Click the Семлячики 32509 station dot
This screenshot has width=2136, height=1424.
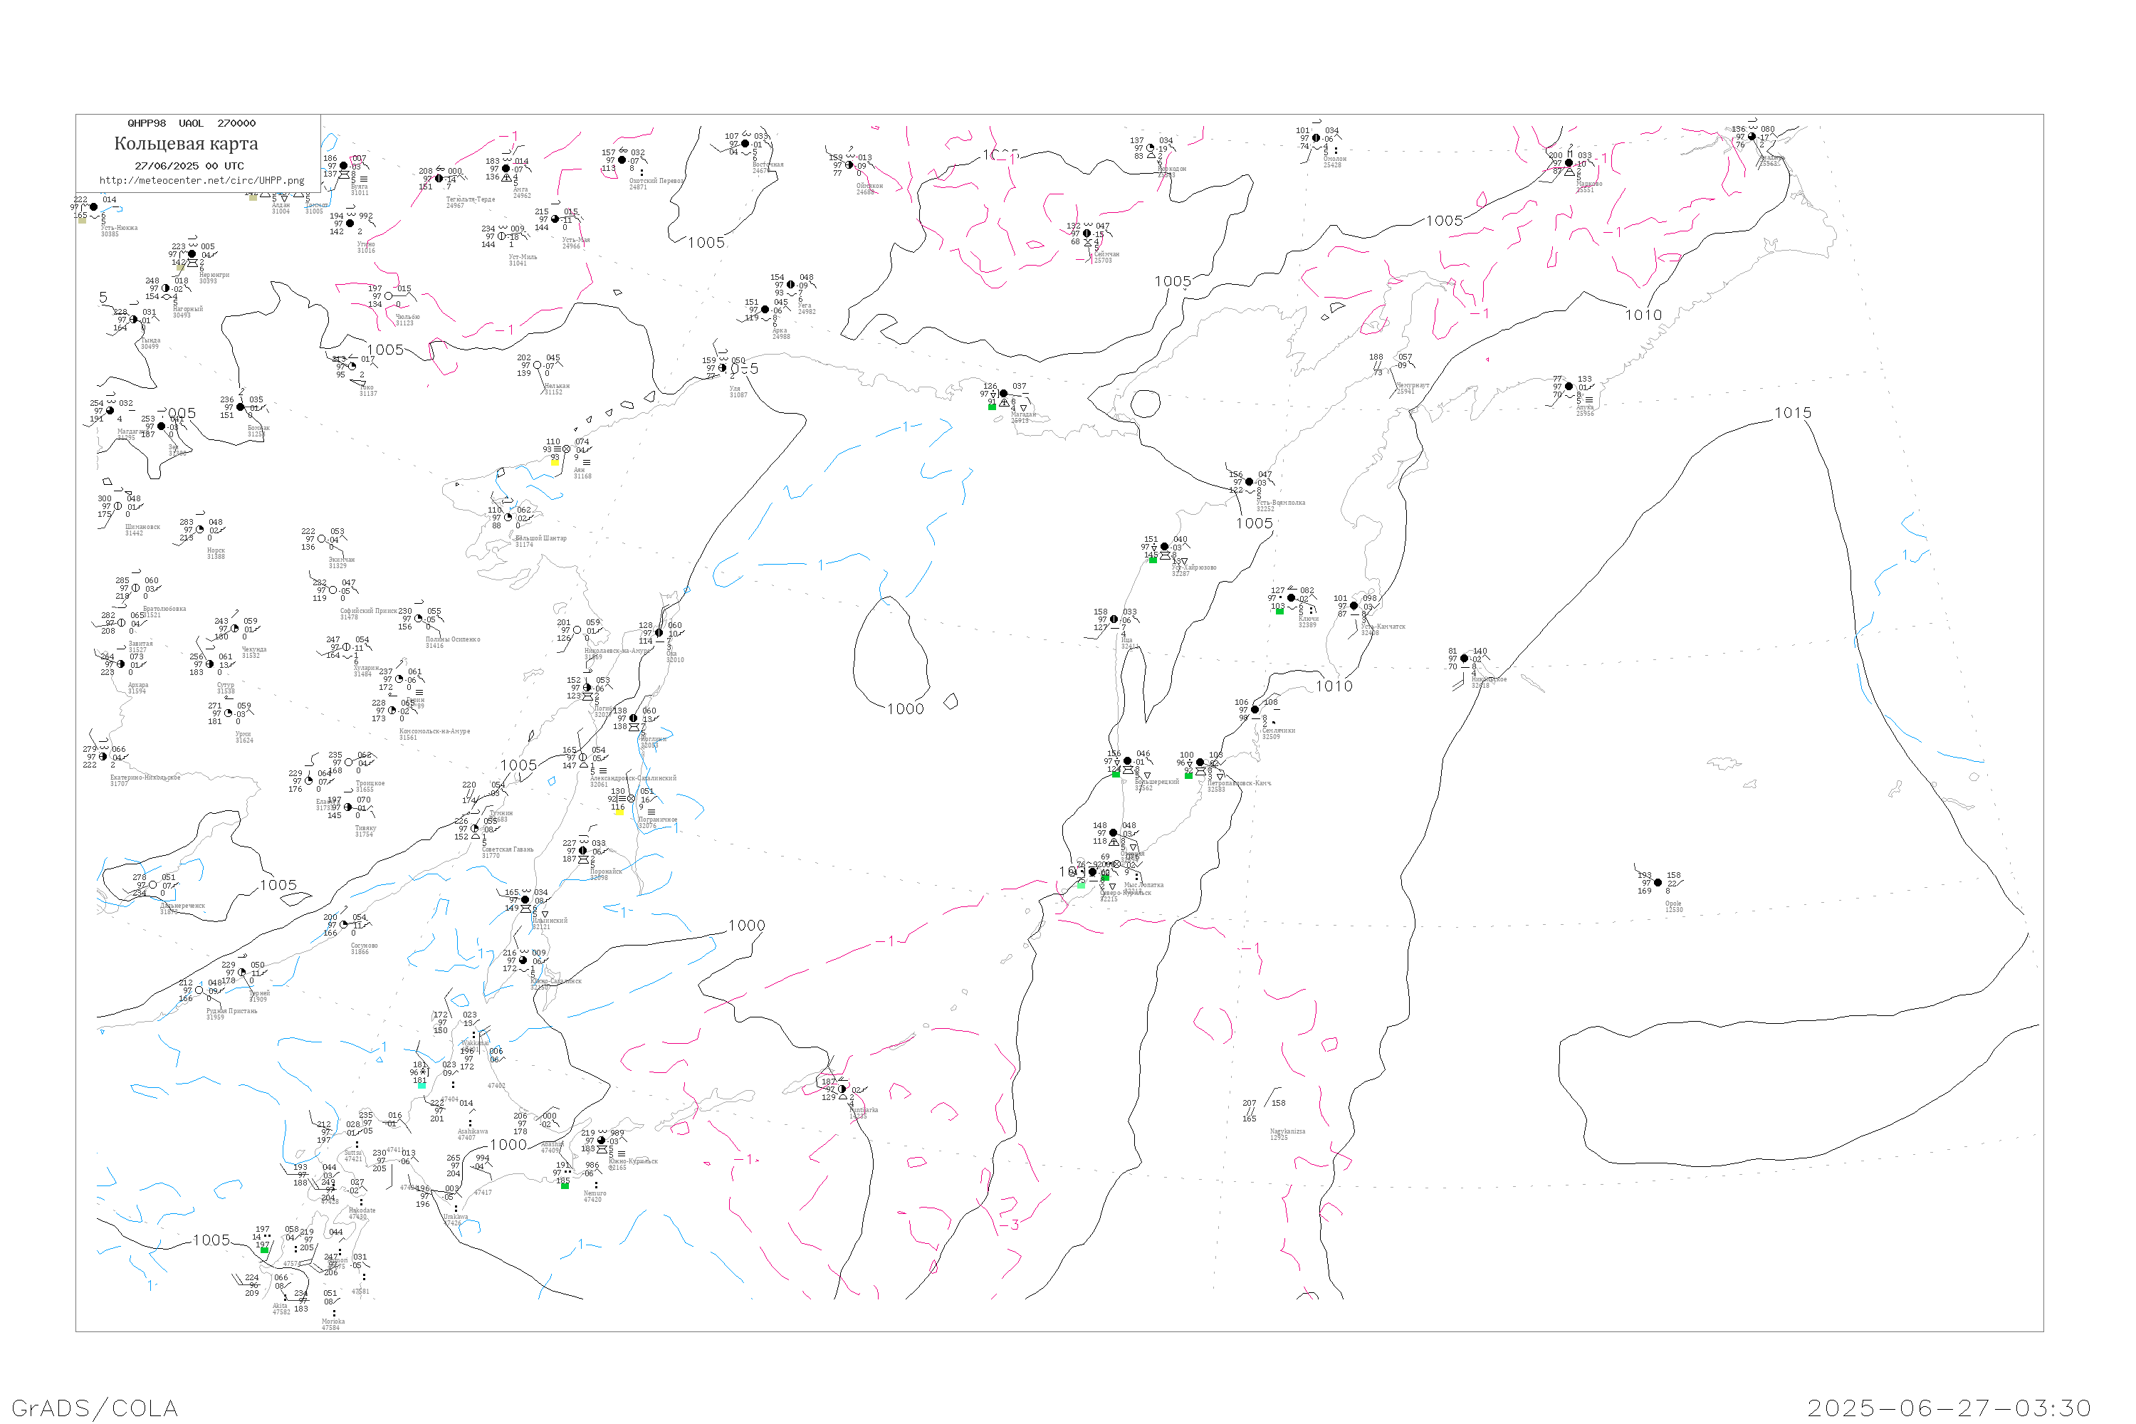(x=1255, y=710)
